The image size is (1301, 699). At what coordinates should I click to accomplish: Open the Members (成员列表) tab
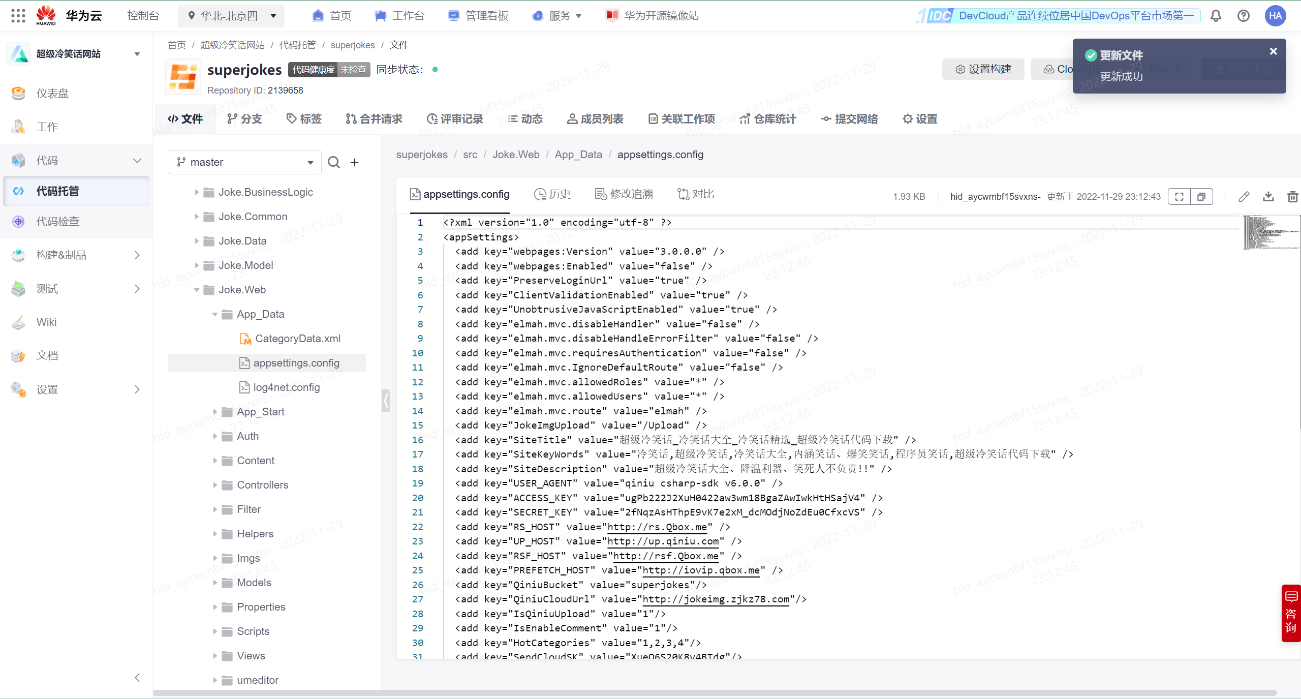pos(595,119)
